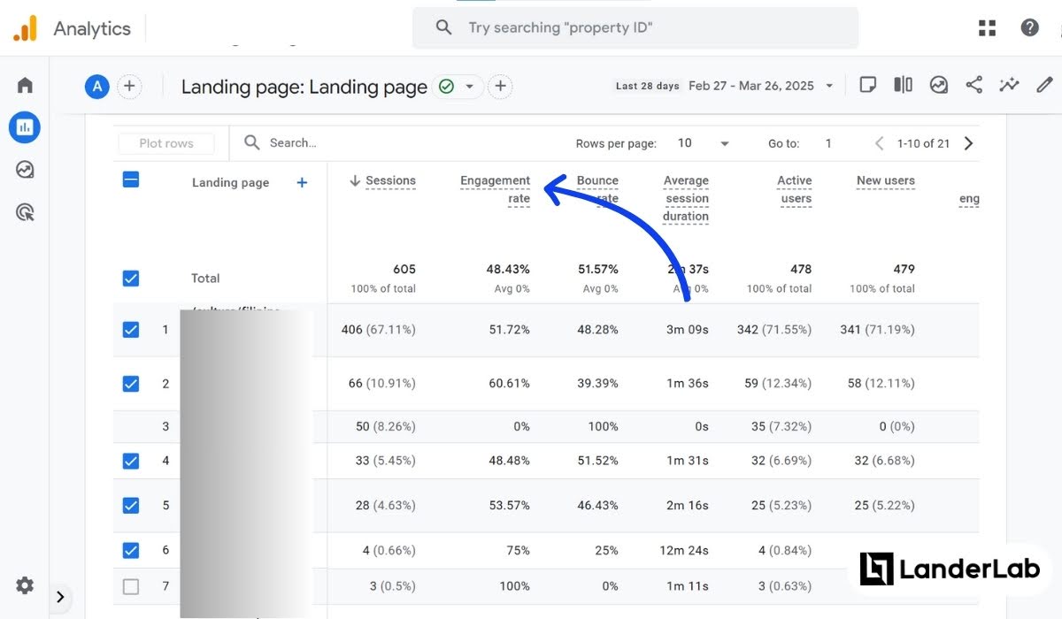Click the Total sessions value 605

pos(404,269)
